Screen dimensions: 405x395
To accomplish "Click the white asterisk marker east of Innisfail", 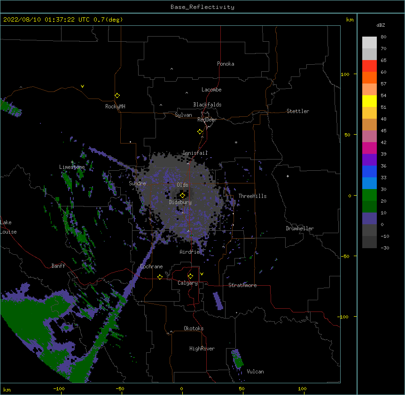I will coord(236,142).
